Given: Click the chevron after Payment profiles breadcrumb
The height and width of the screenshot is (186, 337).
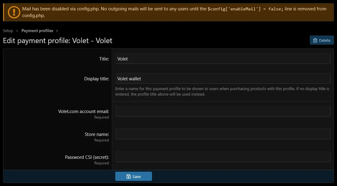Looking at the screenshot, I should (x=57, y=31).
